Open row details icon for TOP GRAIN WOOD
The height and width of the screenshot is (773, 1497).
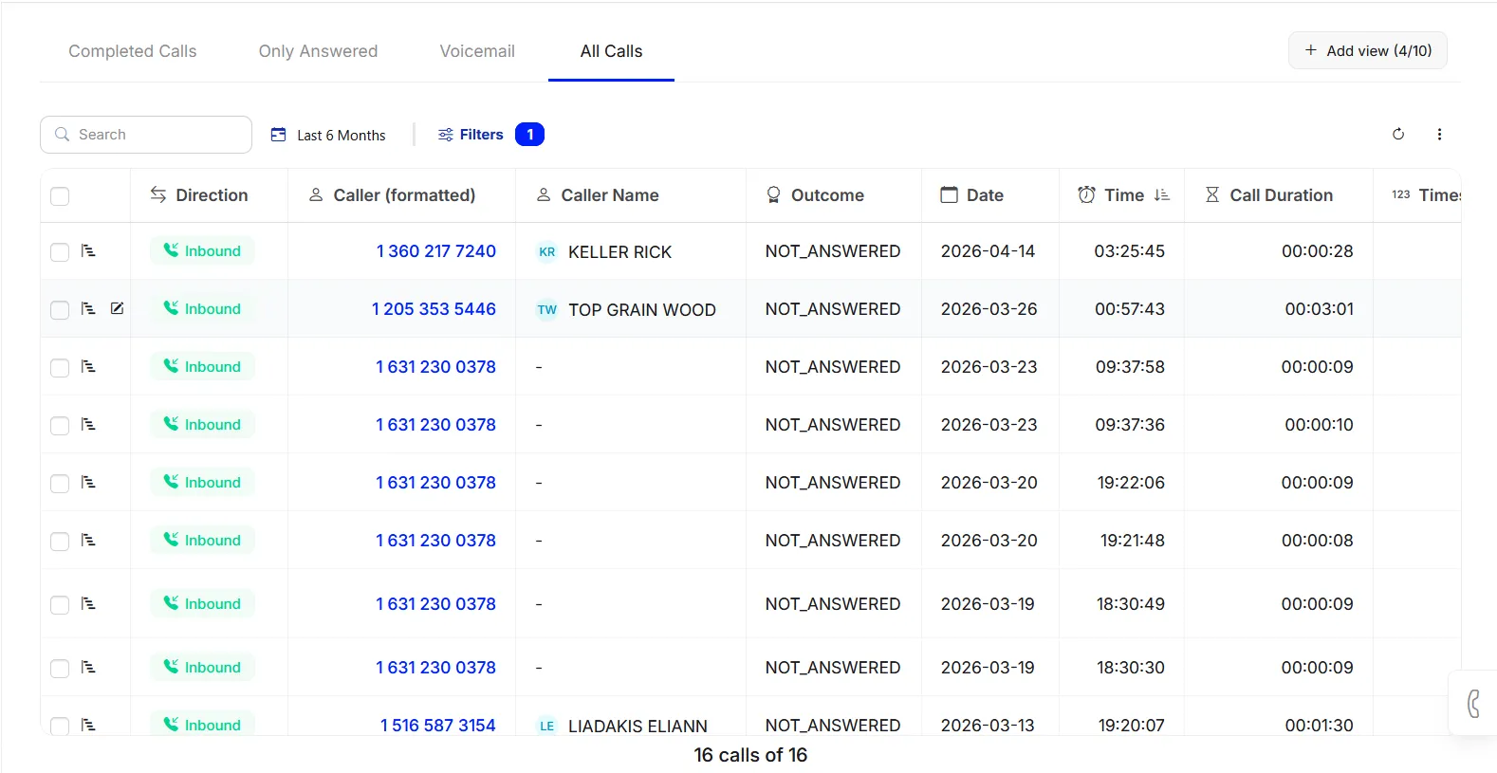tap(88, 308)
